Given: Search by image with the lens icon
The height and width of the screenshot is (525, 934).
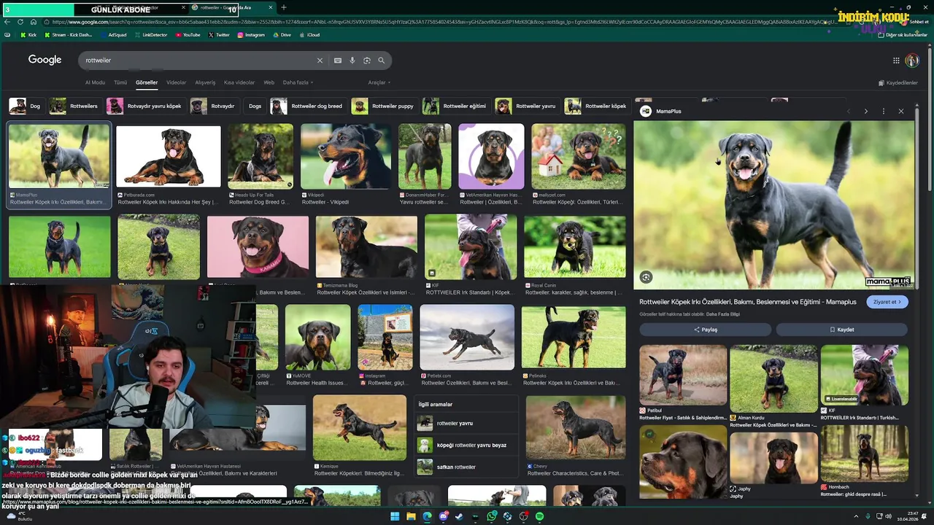Looking at the screenshot, I should click(x=367, y=61).
